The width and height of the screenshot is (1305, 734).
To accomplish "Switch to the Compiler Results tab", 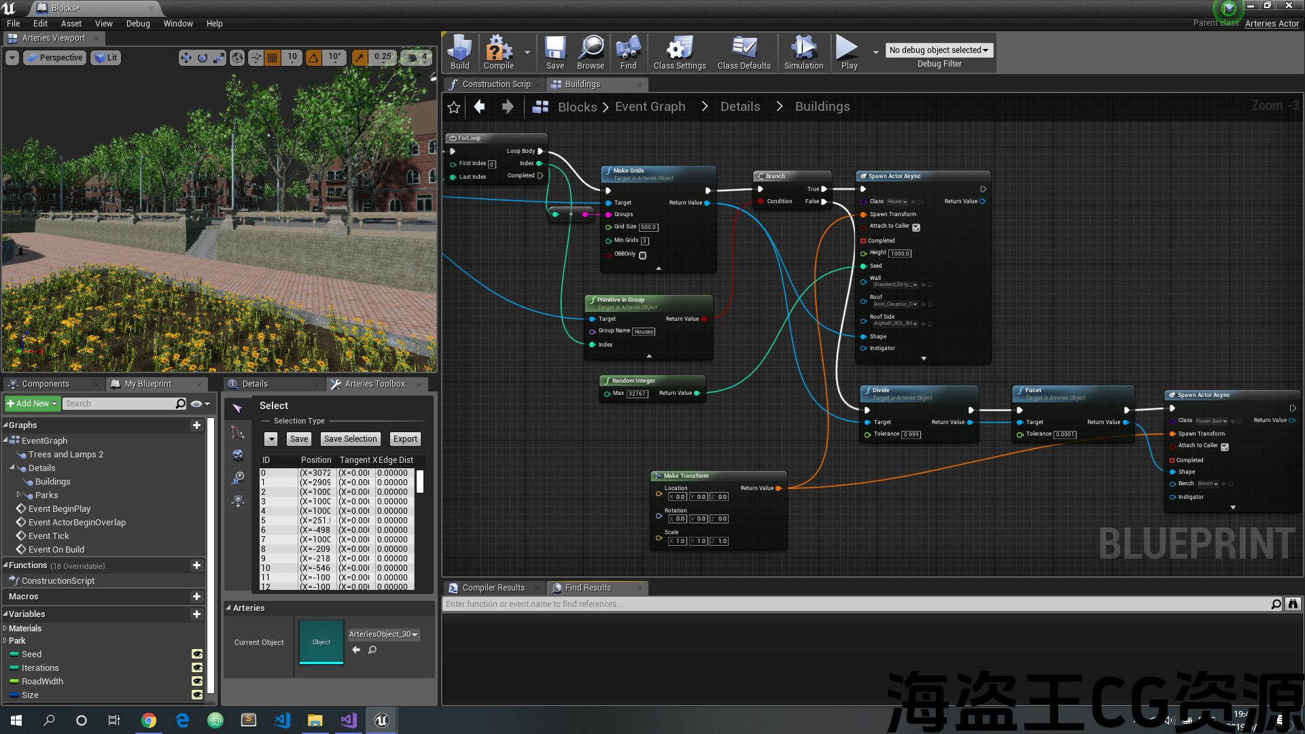I will click(x=493, y=588).
